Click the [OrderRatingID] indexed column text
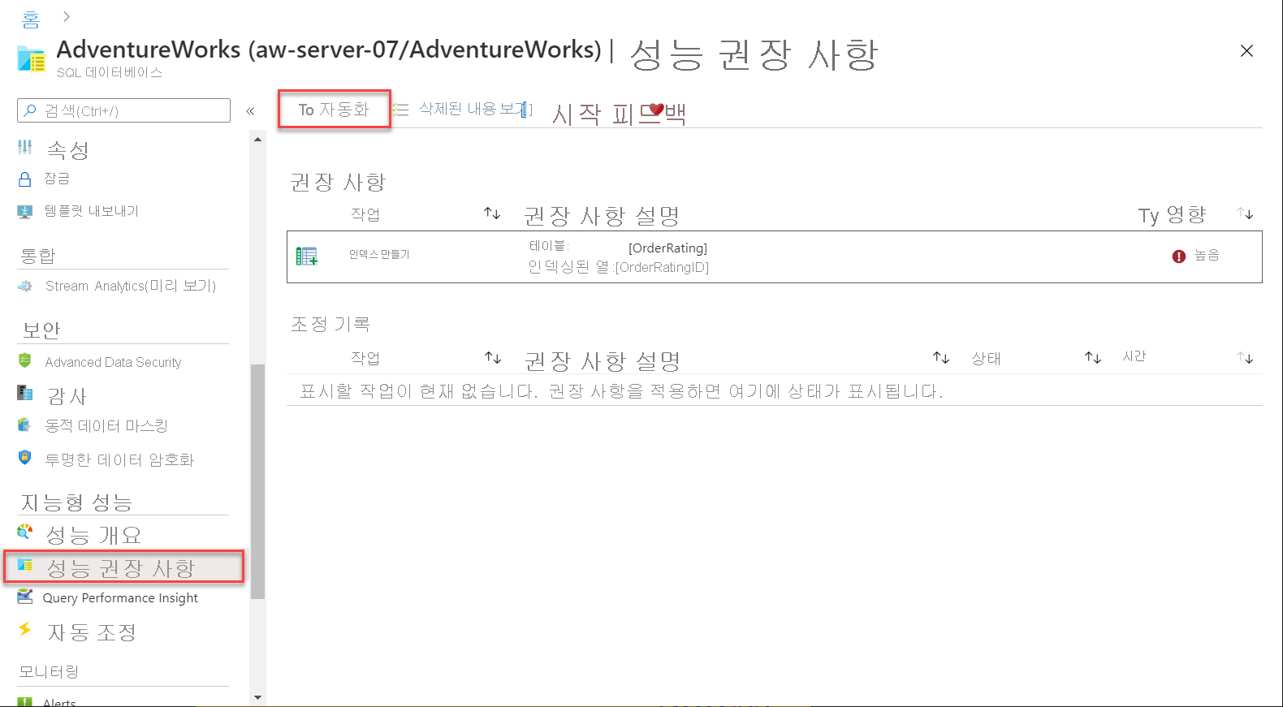Viewport: 1283px width, 707px height. coord(662,267)
